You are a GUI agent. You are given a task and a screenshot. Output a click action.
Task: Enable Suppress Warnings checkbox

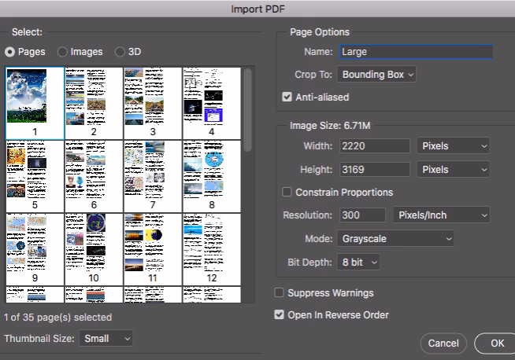tap(280, 292)
